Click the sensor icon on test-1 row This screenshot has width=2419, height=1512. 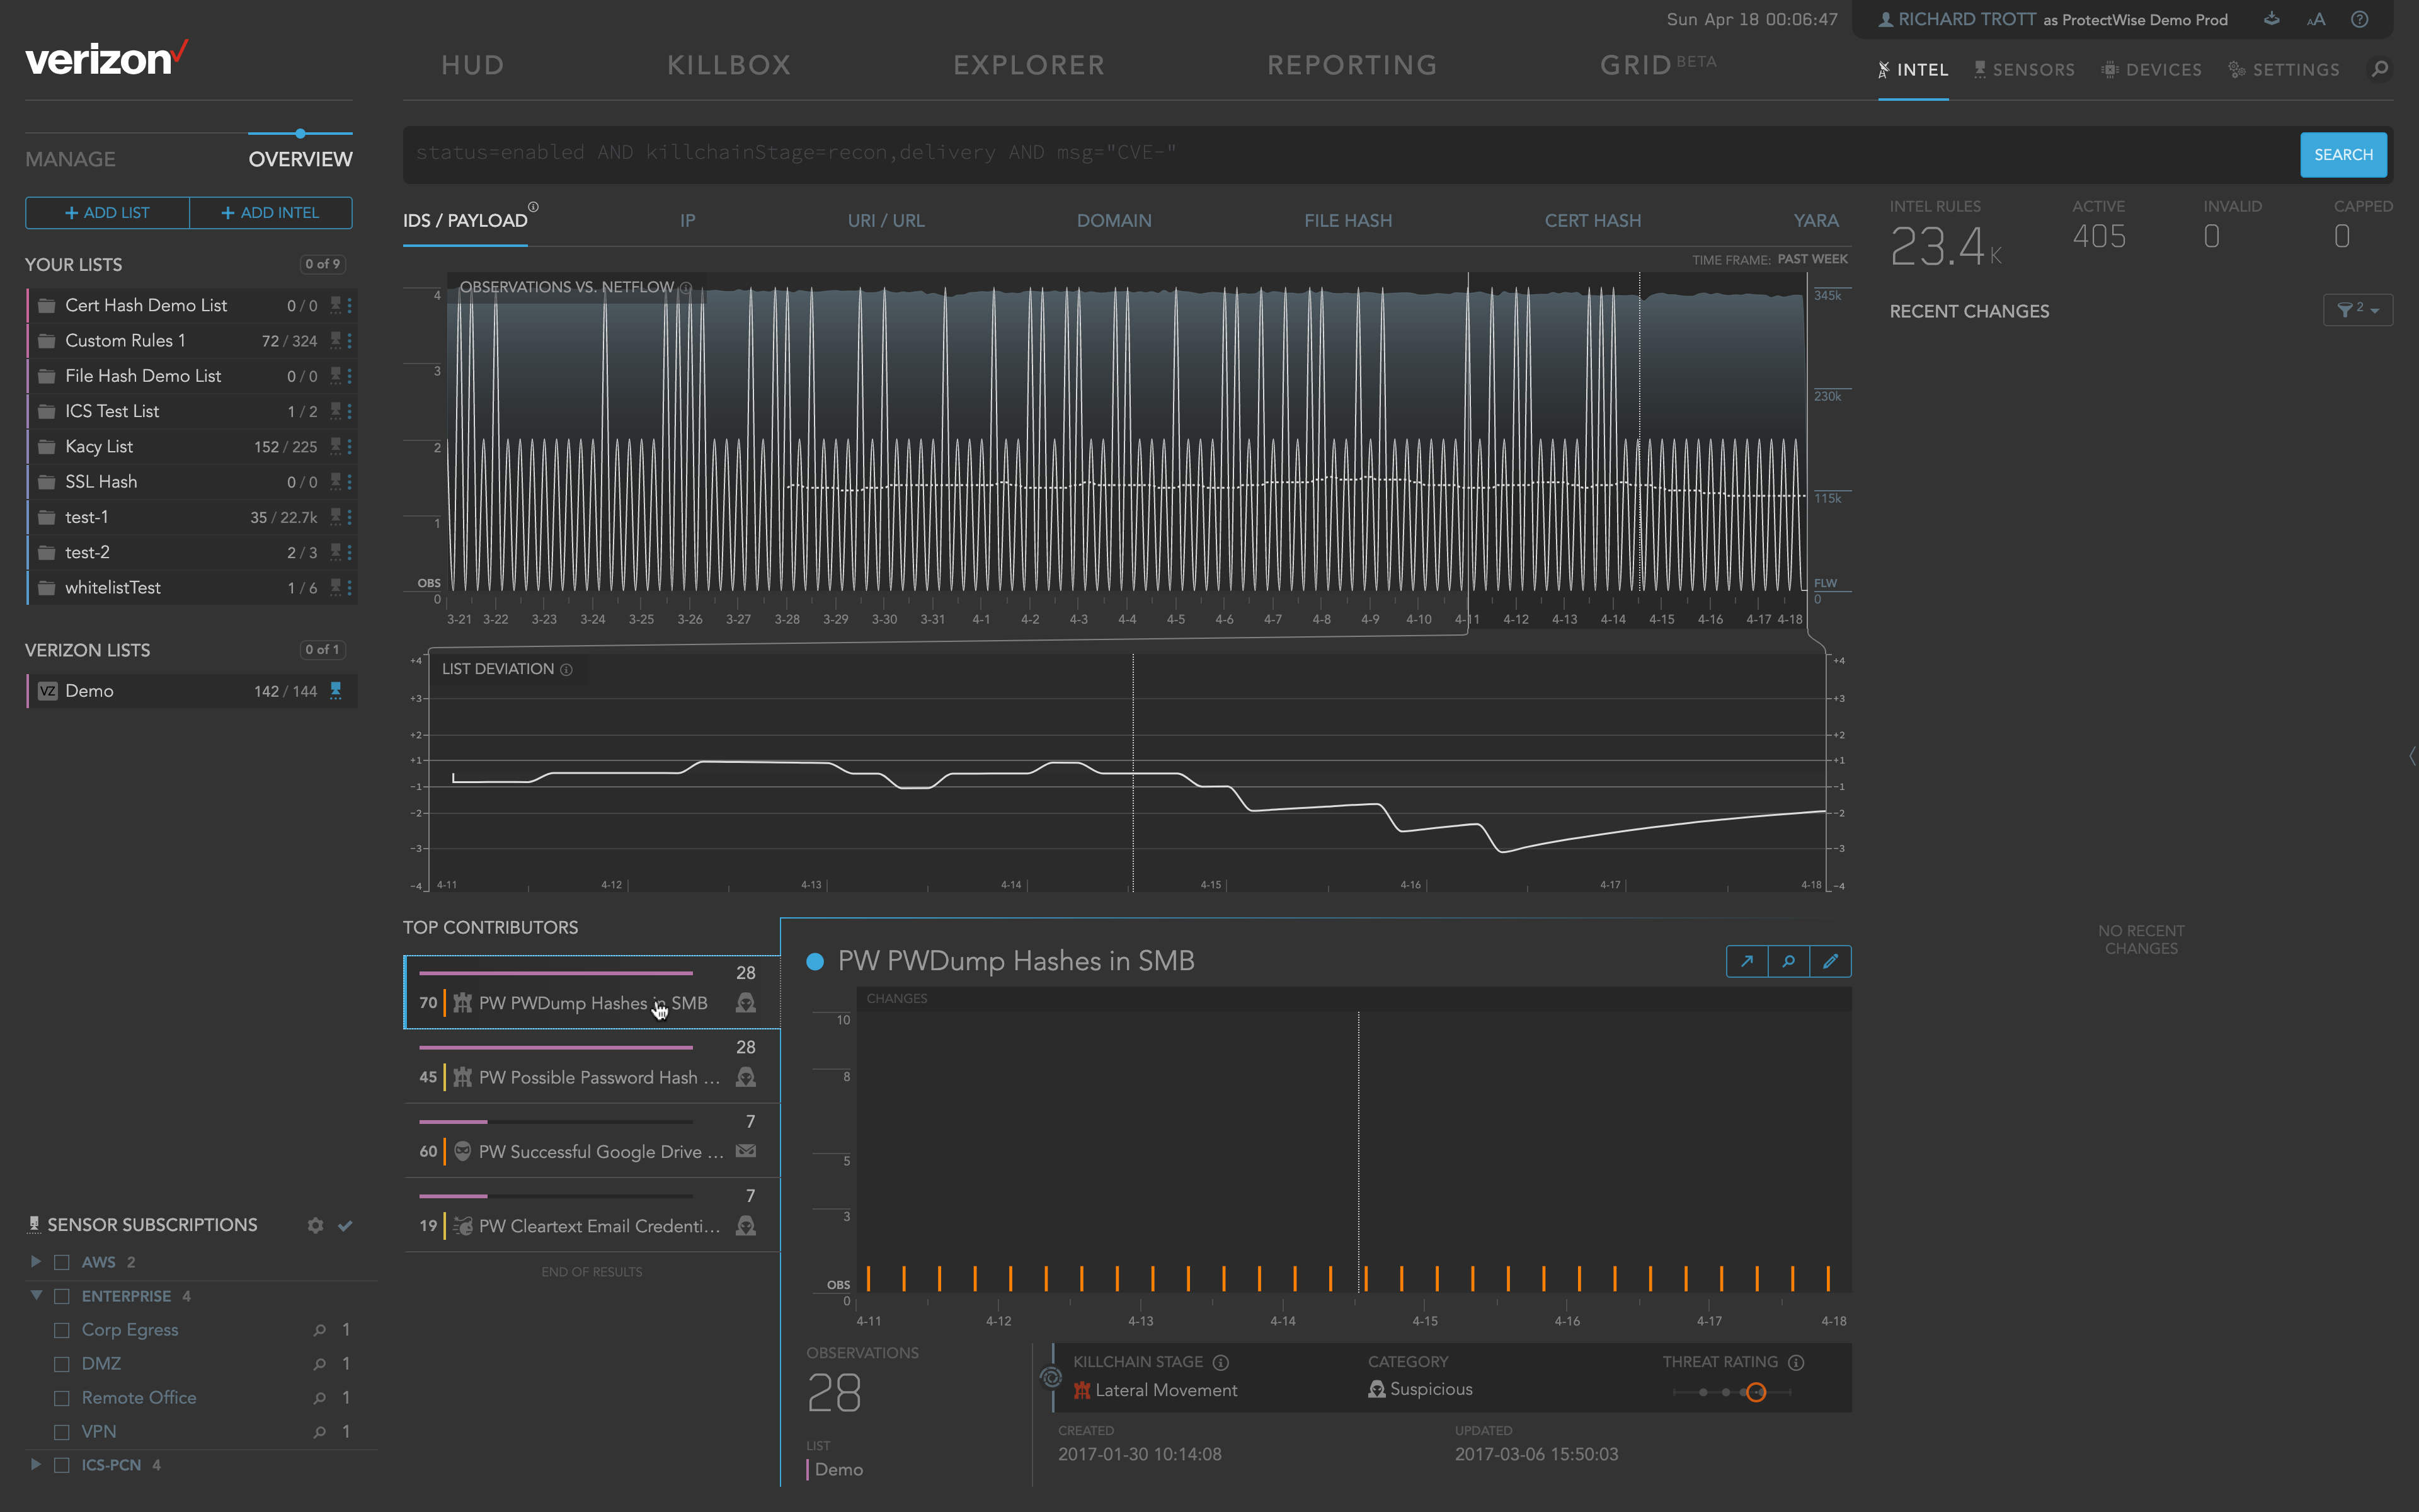pyautogui.click(x=336, y=517)
